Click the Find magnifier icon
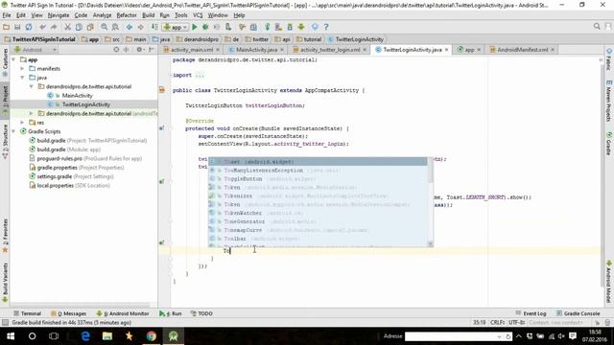Image resolution: width=614 pixels, height=345 pixels. point(105,27)
